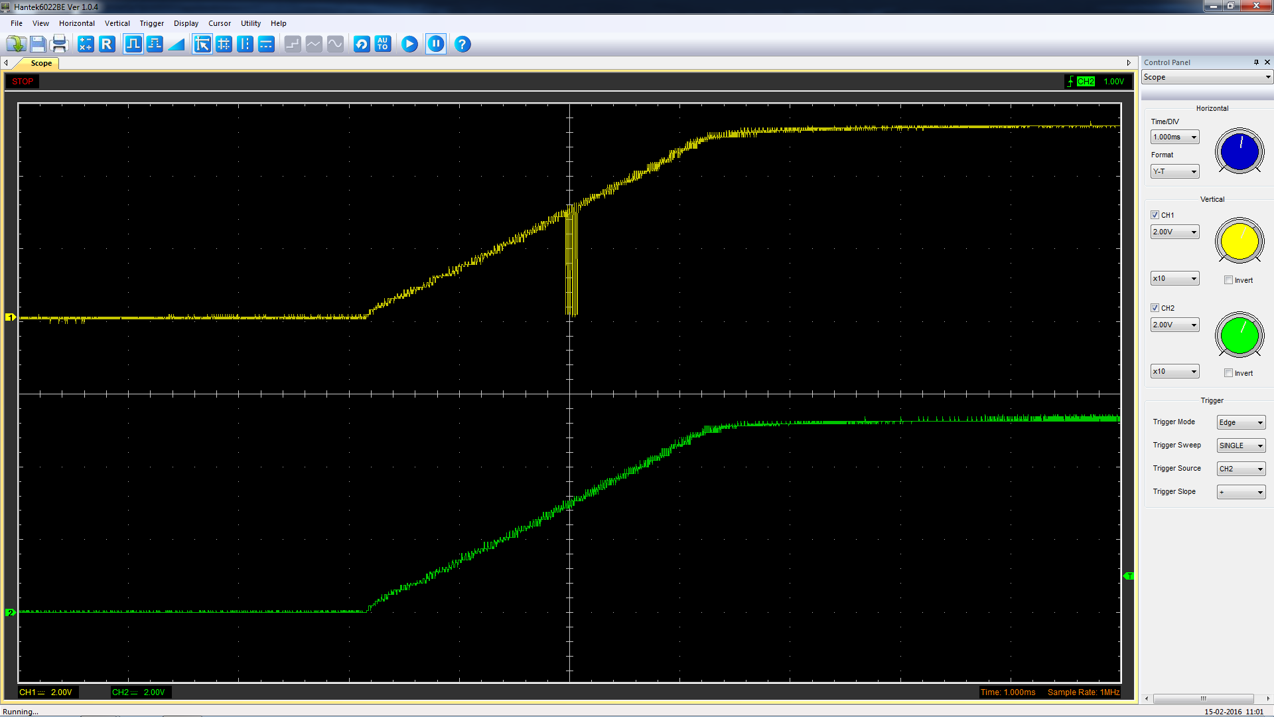Activate the rising edge trigger icon
The image size is (1274, 717).
pyautogui.click(x=133, y=44)
